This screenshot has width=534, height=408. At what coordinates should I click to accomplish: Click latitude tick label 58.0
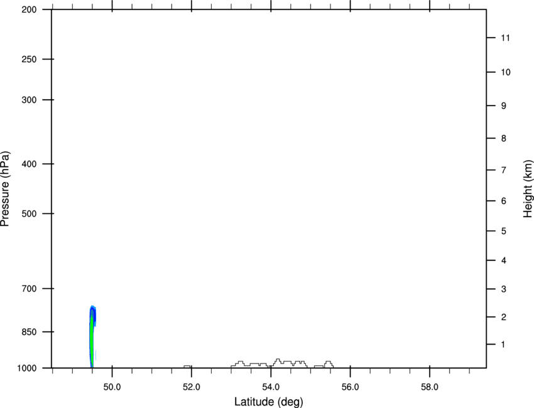point(430,387)
